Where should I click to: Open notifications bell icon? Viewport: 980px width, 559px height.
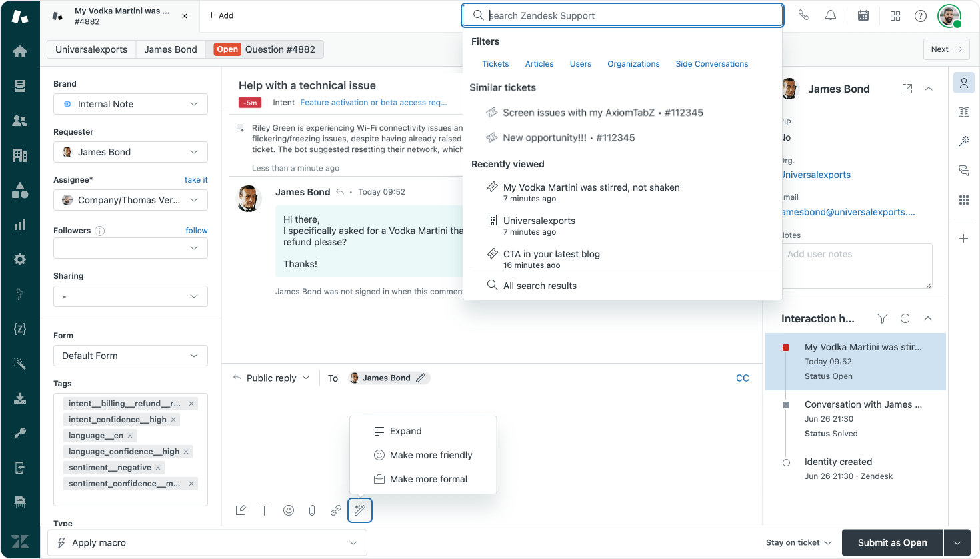tap(831, 15)
